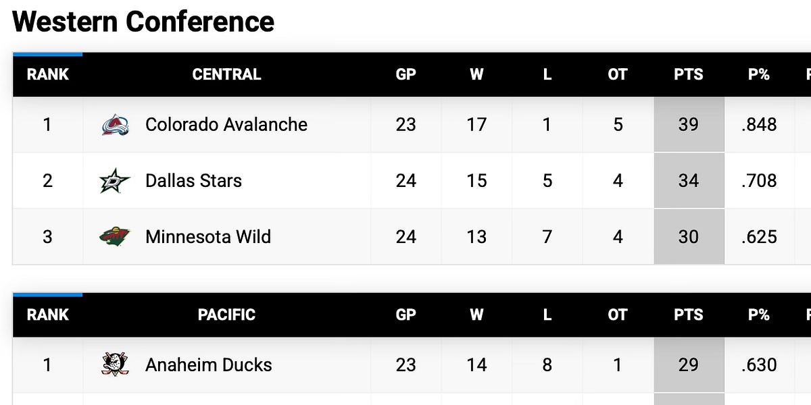Sort the Pacific table by P% column
The height and width of the screenshot is (405, 811).
(758, 315)
